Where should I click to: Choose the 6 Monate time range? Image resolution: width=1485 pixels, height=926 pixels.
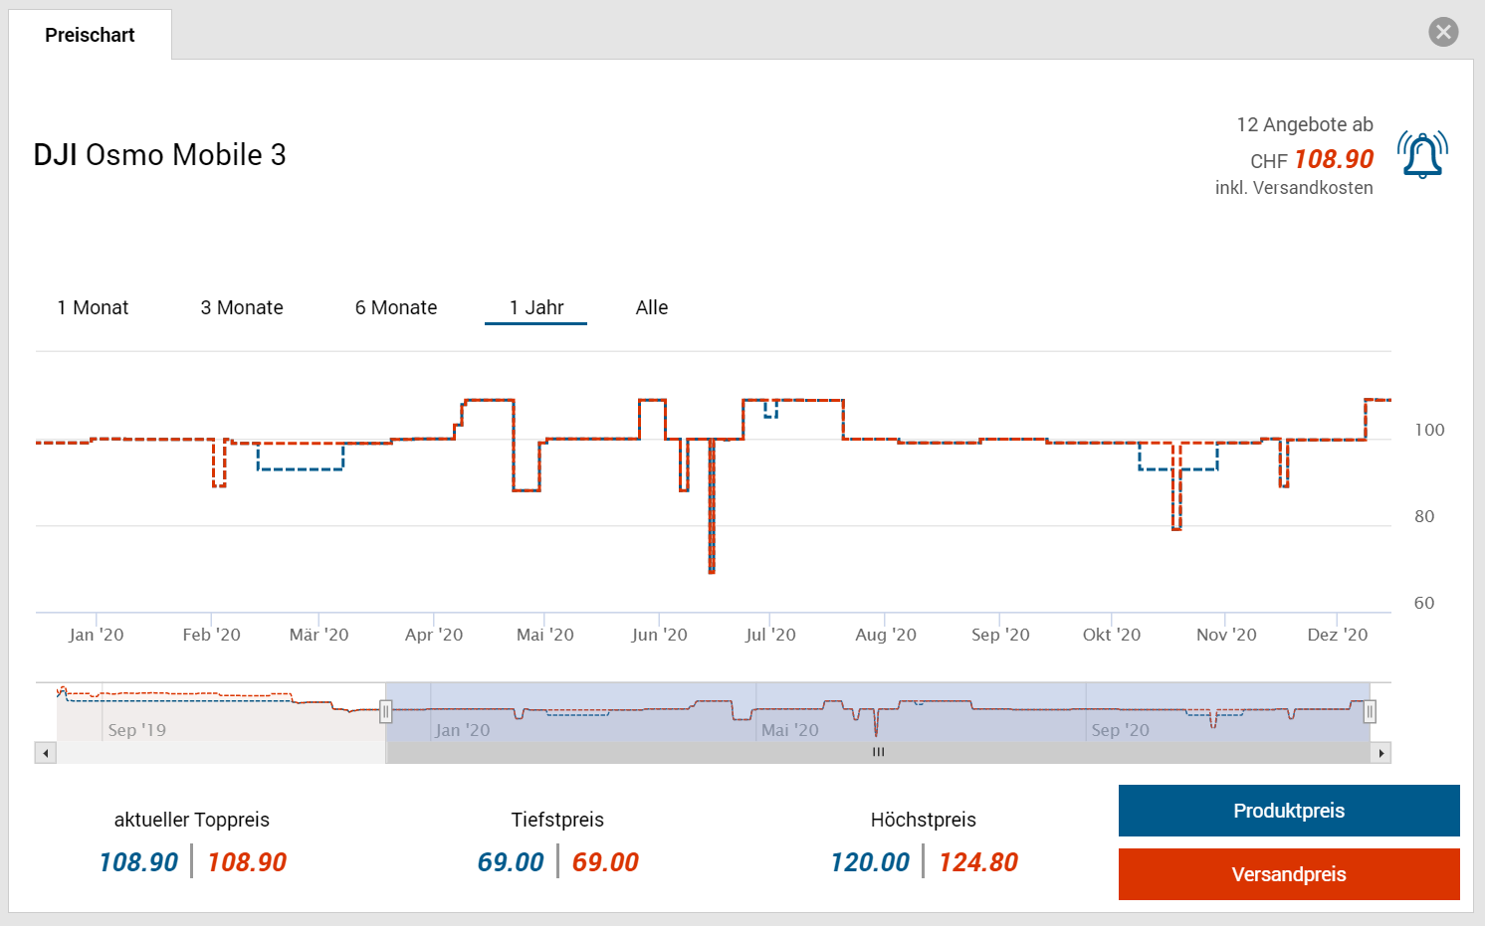coord(396,307)
